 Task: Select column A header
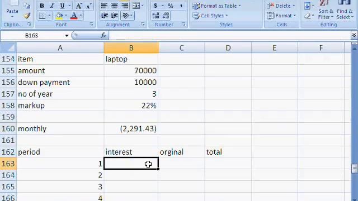(x=60, y=48)
